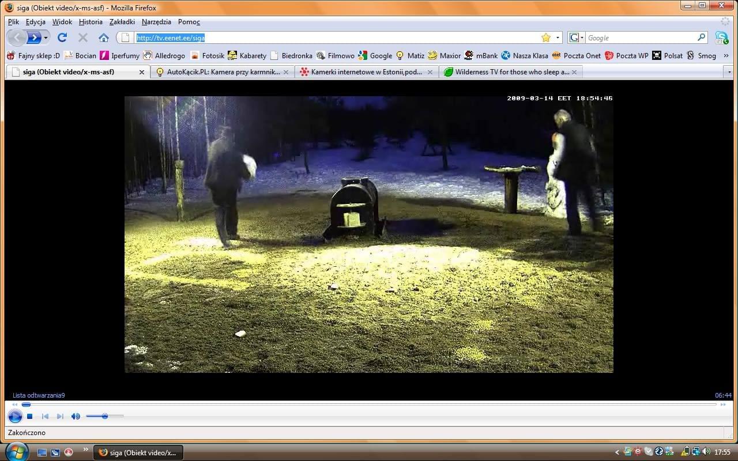
Task: Open the Widok menu
Action: pos(62,22)
